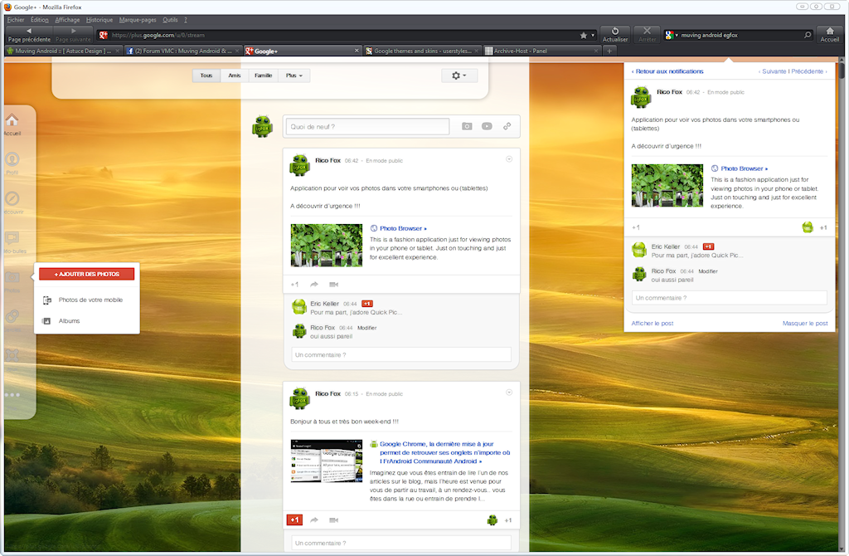Click the Quoi de neuf share field
Viewport: 849px width, 556px height.
pyautogui.click(x=367, y=127)
